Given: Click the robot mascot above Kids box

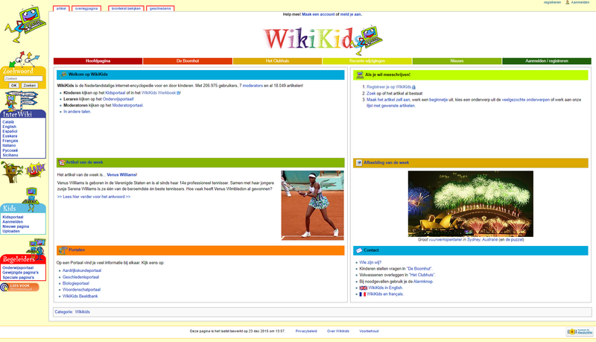Looking at the screenshot, I should 31,197.
